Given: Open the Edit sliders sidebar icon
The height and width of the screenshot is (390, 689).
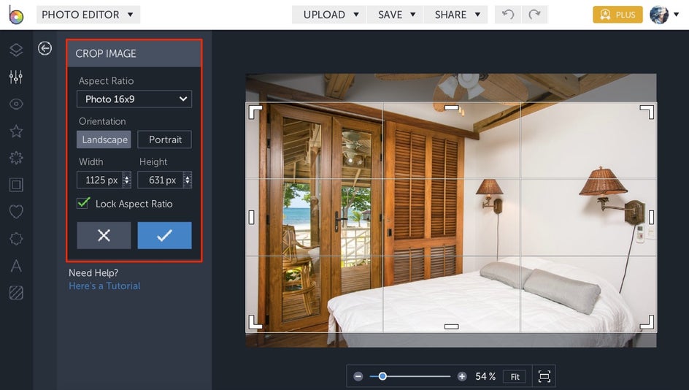Looking at the screenshot, I should 16,77.
